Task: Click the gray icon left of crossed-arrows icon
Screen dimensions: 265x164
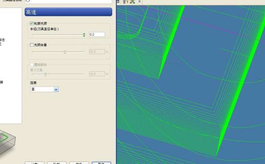Action: point(125,1)
